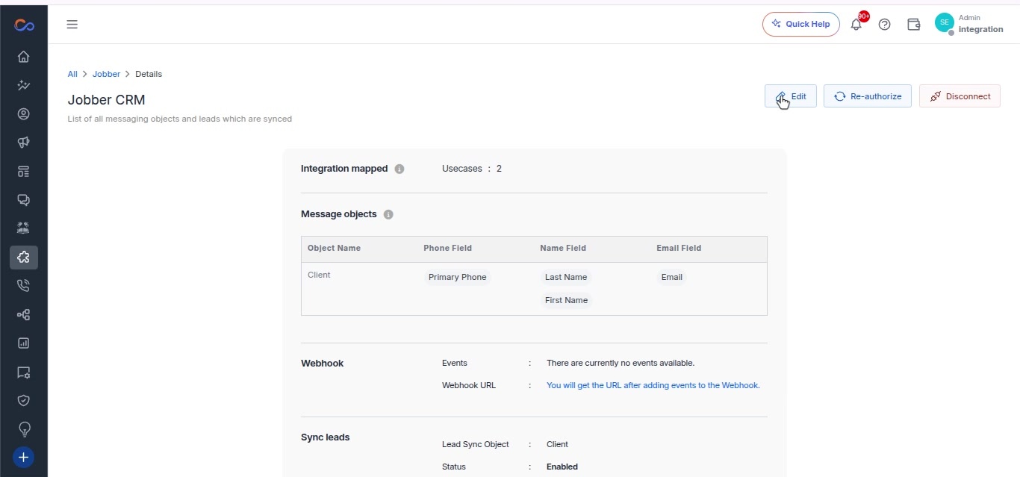Open the Contacts profile icon in sidebar
The width and height of the screenshot is (1020, 477).
pos(23,114)
